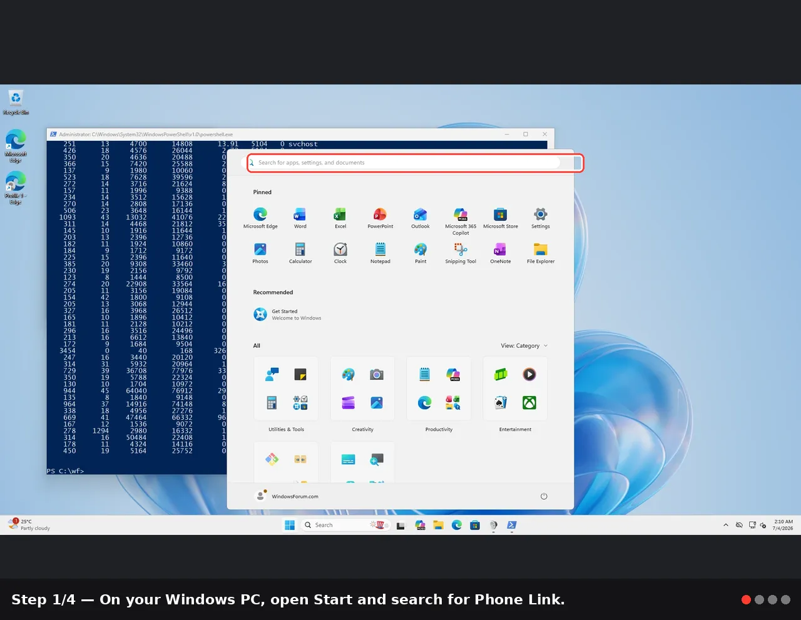Open Microsoft Store pinned app

(501, 218)
